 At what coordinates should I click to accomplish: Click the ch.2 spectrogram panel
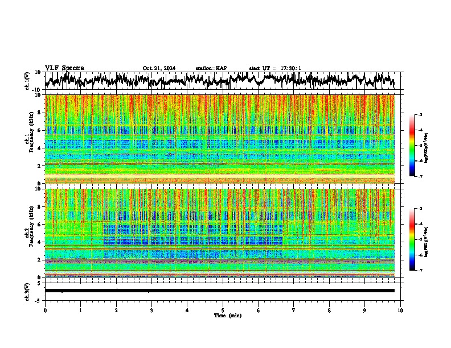point(220,233)
